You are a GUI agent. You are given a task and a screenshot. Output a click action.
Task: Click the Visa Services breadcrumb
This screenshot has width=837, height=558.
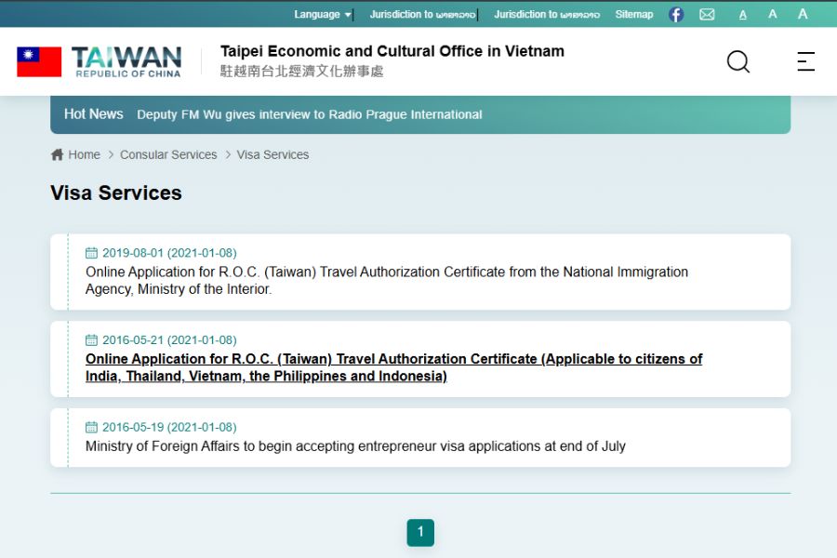coord(272,154)
